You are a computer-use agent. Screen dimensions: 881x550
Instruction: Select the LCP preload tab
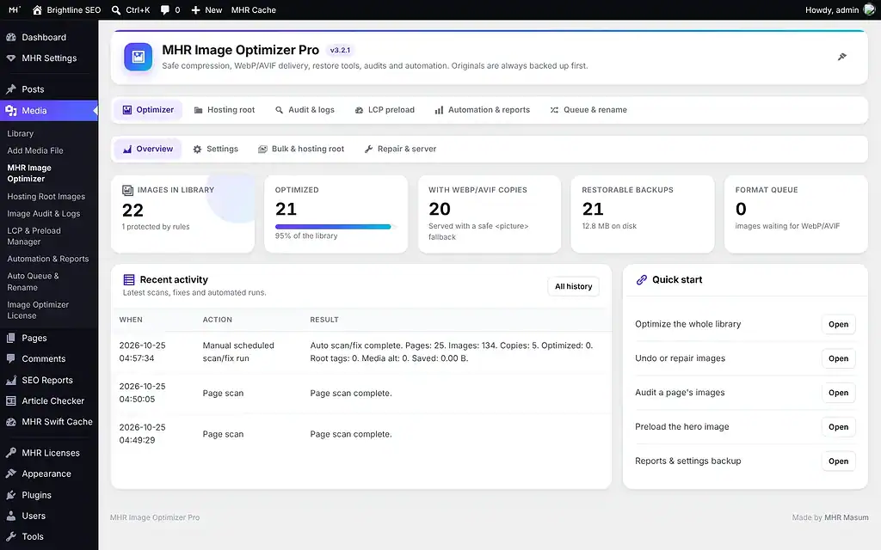click(x=385, y=110)
